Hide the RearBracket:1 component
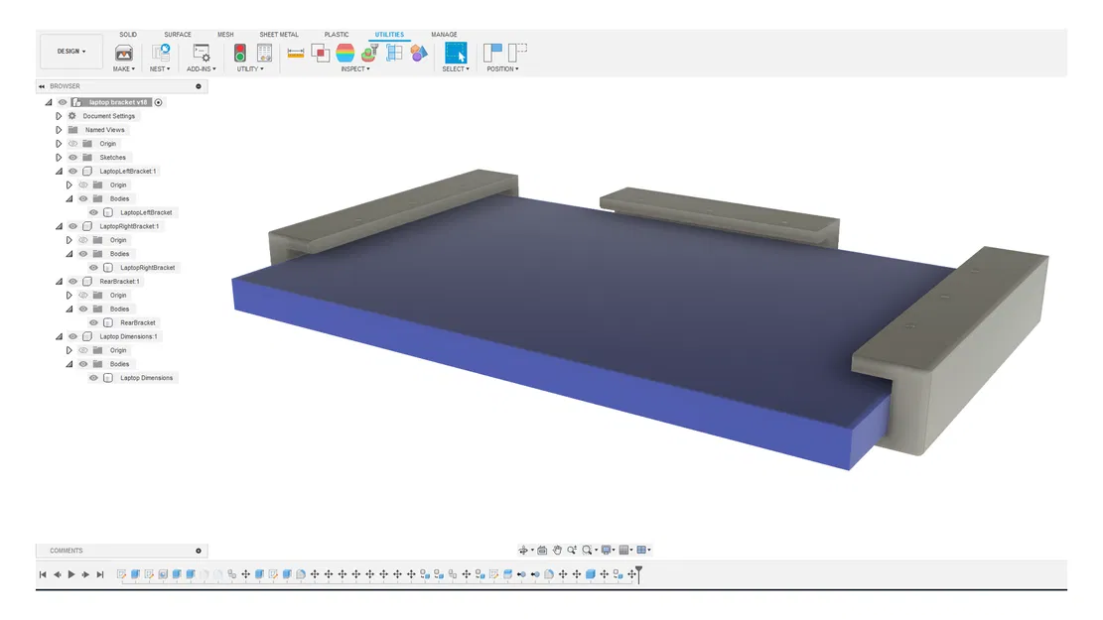The height and width of the screenshot is (620, 1103). click(x=73, y=281)
